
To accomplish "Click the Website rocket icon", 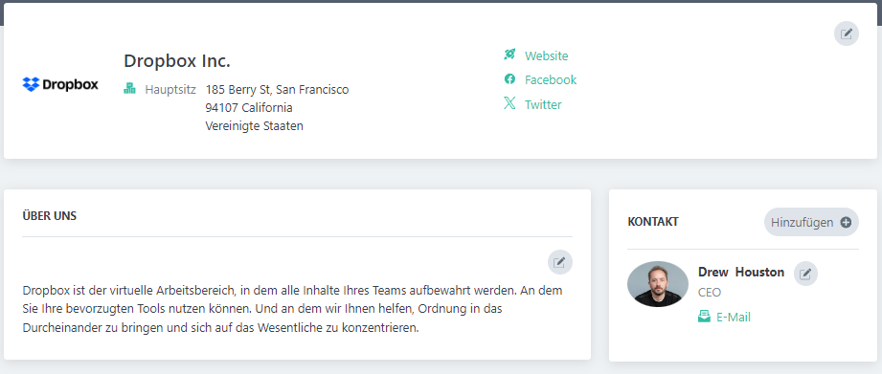I will 509,55.
